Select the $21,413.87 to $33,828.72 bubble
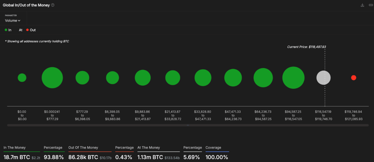 [x=173, y=78]
